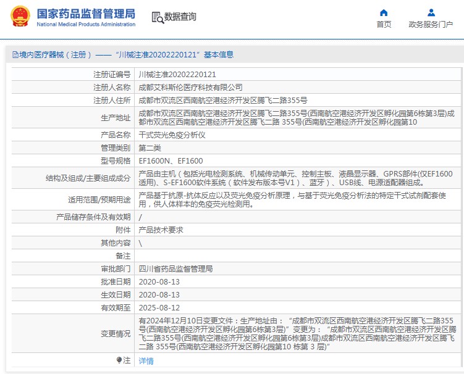Click the user icon above 政务服务门户

(x=431, y=12)
